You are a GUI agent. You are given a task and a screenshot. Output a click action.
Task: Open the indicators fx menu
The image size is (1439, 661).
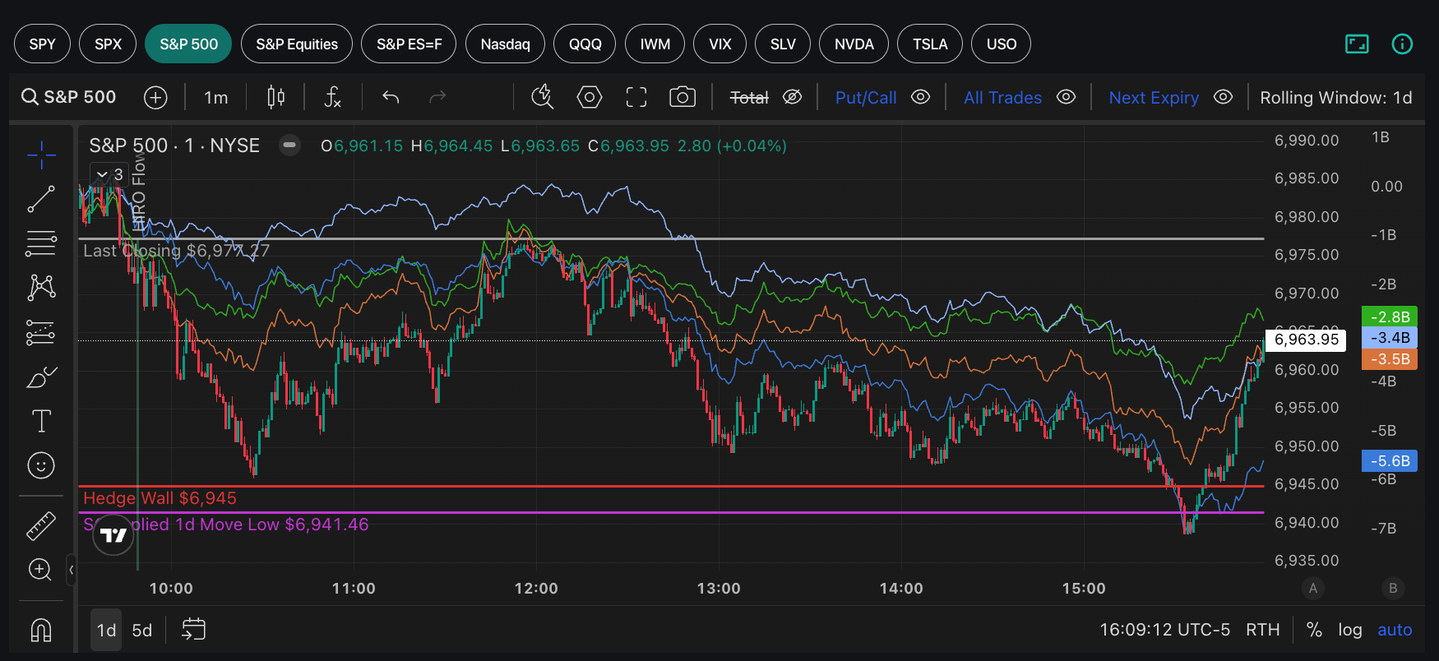pos(333,98)
